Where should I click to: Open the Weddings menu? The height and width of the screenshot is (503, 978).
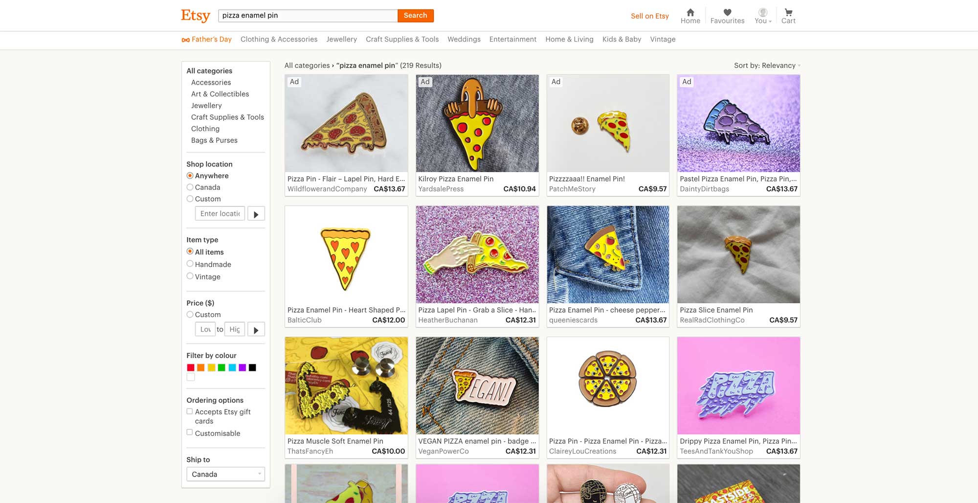pyautogui.click(x=464, y=39)
